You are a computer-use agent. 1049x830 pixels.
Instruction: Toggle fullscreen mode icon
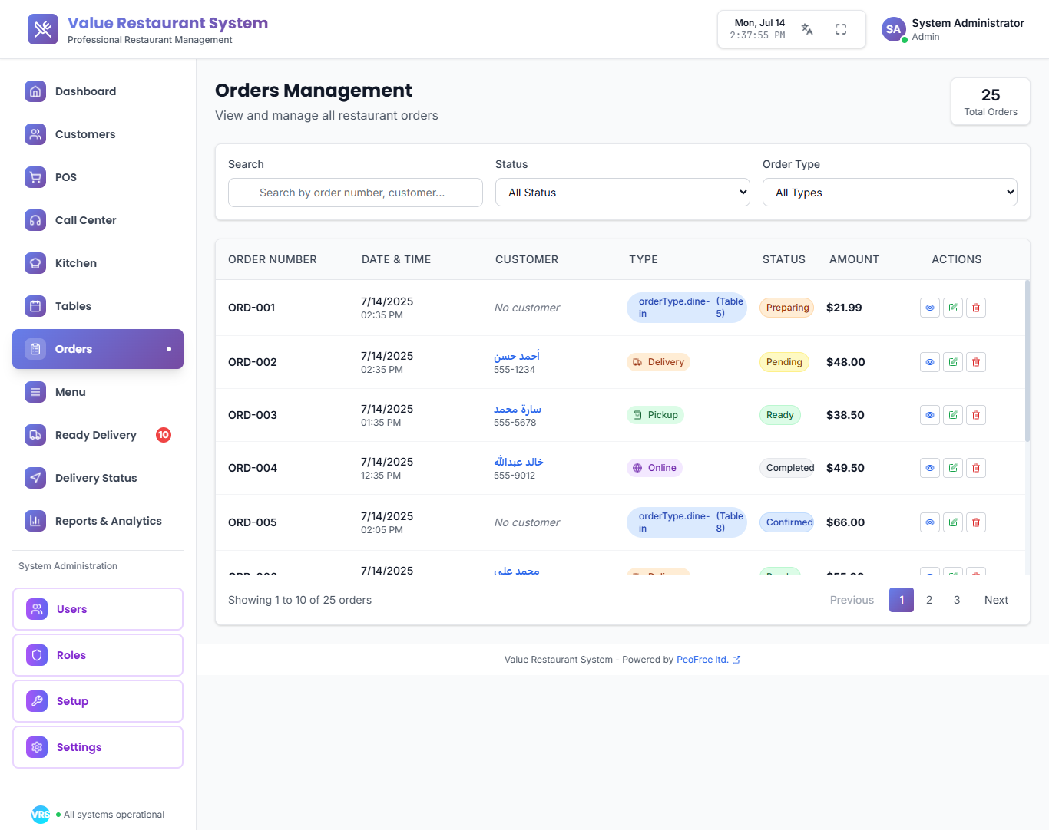pyautogui.click(x=841, y=29)
